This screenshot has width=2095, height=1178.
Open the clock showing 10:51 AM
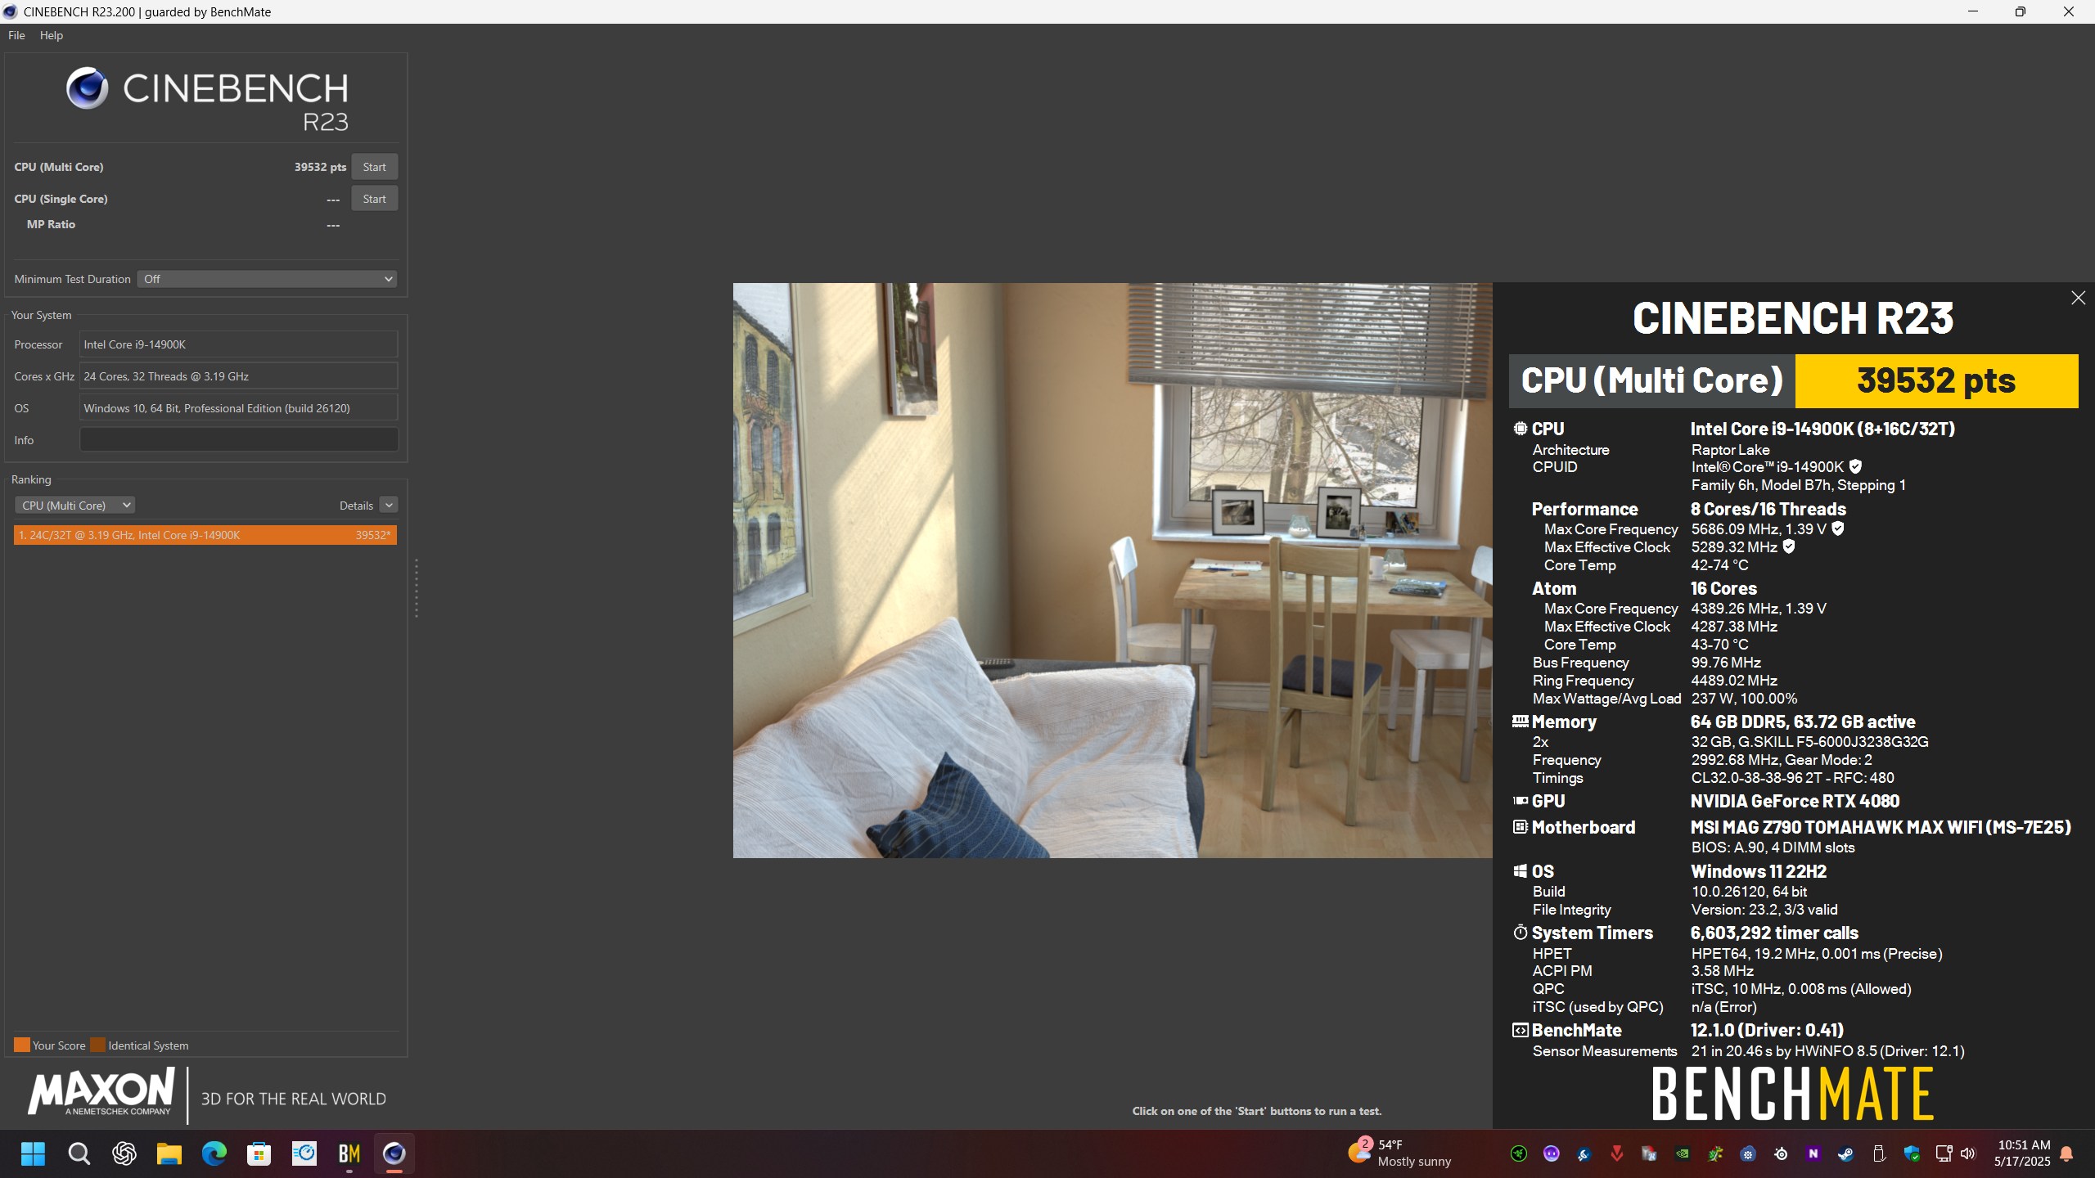2023,1153
